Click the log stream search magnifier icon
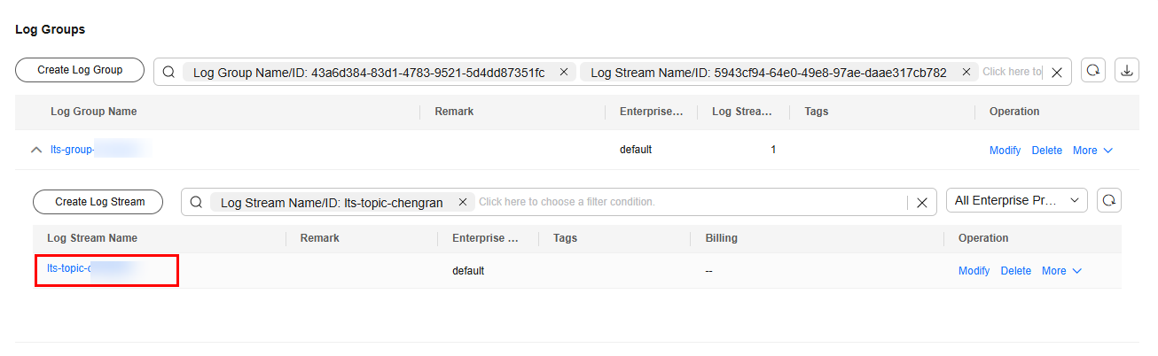 point(196,202)
